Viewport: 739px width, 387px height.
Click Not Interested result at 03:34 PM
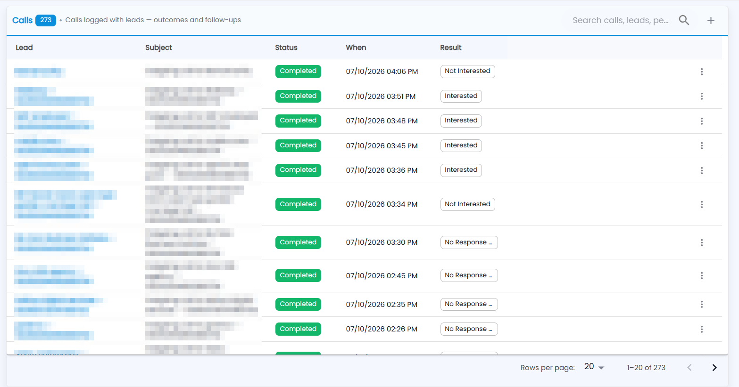(x=467, y=204)
